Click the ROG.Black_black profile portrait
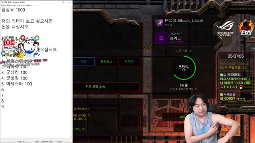 tap(159, 23)
